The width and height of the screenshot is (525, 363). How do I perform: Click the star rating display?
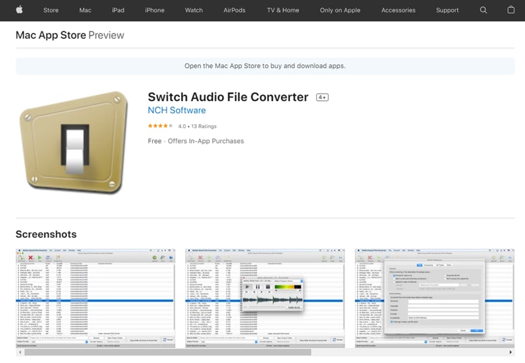click(160, 126)
